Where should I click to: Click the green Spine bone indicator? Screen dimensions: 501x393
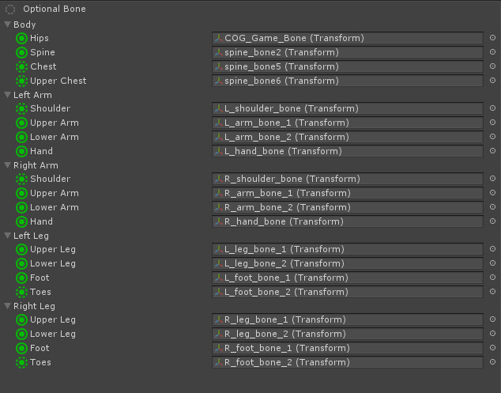point(21,52)
